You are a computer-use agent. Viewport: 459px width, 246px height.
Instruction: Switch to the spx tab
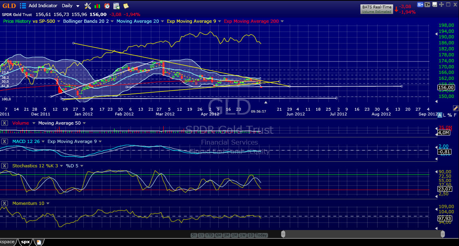[25, 242]
